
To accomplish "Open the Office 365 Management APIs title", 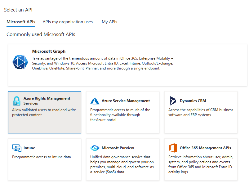I will (x=205, y=148).
